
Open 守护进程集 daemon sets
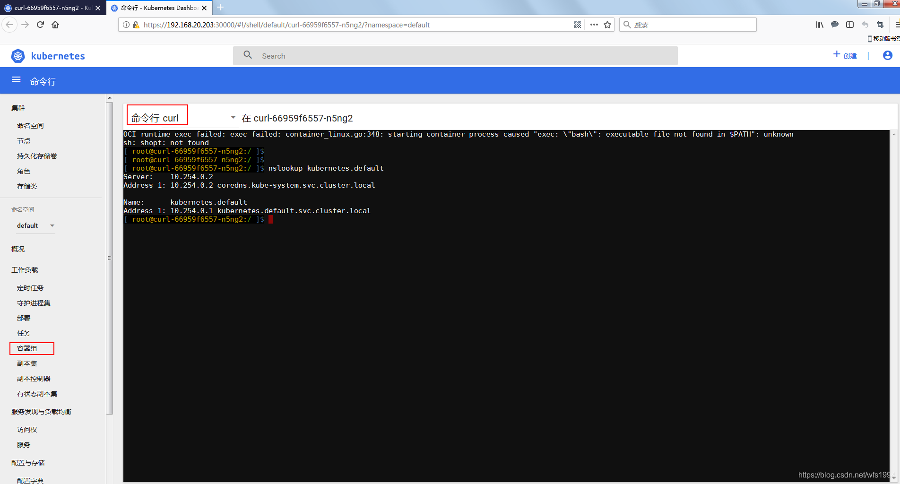tap(34, 303)
